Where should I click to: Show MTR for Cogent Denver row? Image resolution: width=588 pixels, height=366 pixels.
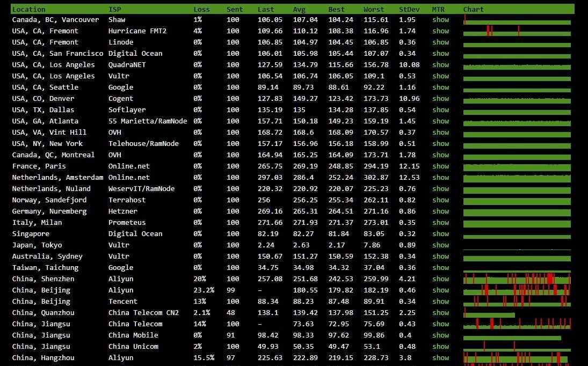click(441, 98)
